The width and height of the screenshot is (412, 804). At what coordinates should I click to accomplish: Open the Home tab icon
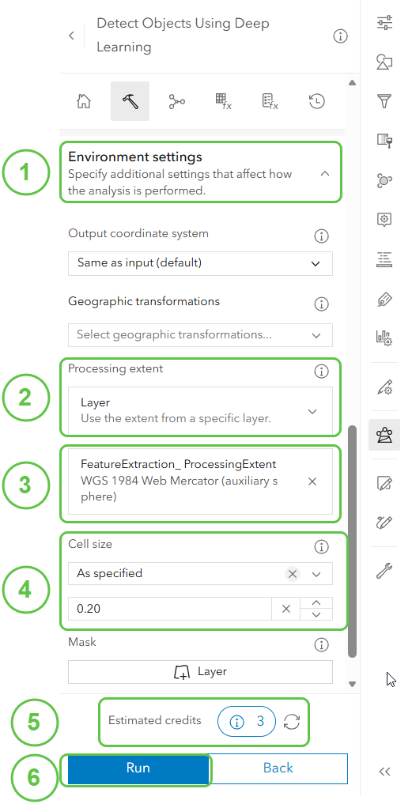(84, 101)
